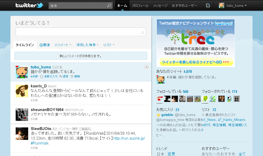Favorite the tubu_kuma tweet with star
The image size is (263, 156).
pos(41,76)
